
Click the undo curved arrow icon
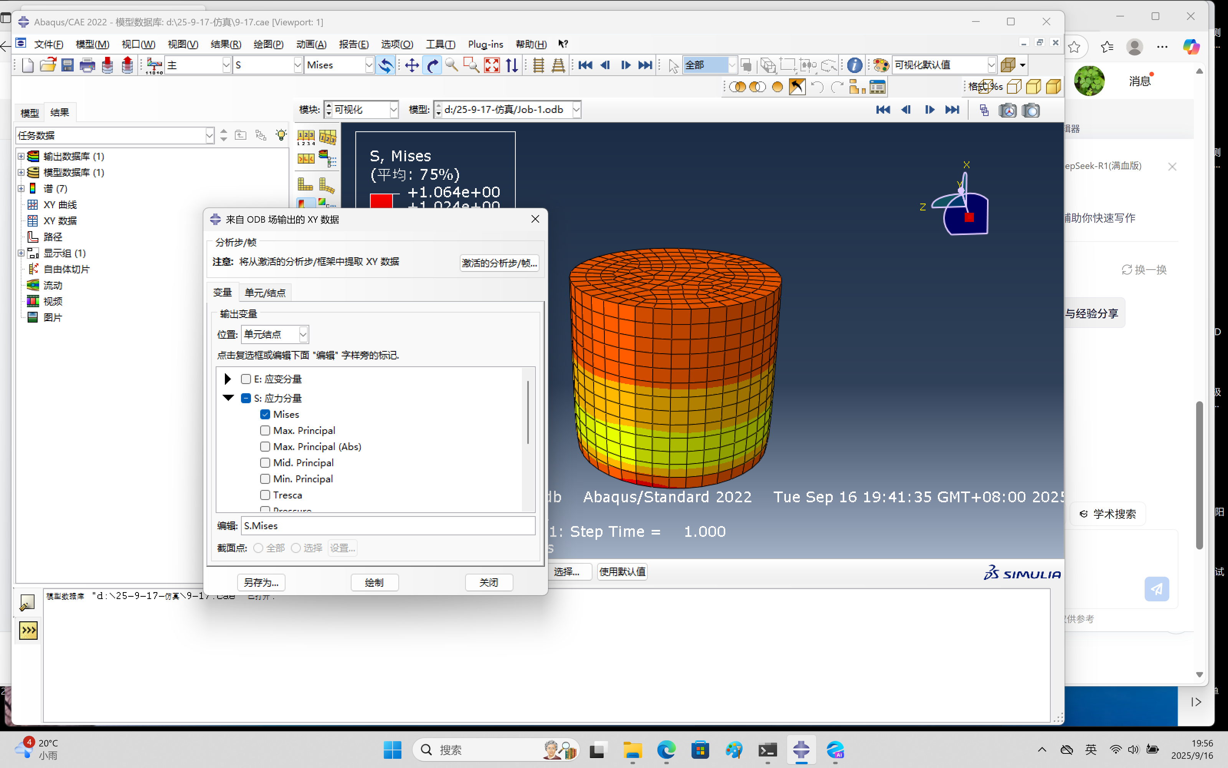(817, 87)
